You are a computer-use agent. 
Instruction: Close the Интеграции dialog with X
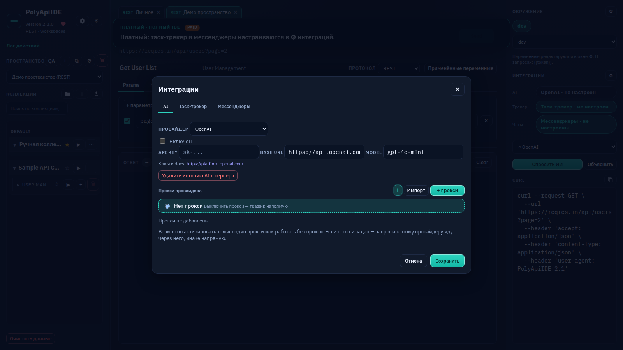[x=458, y=89]
